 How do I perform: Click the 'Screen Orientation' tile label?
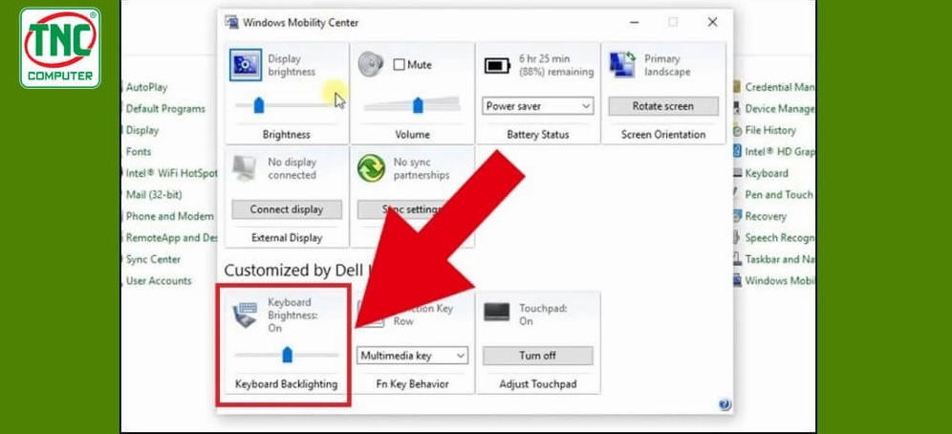pyautogui.click(x=663, y=135)
